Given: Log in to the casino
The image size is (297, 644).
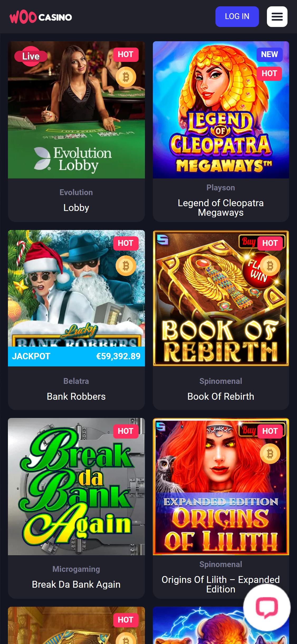Looking at the screenshot, I should point(237,17).
